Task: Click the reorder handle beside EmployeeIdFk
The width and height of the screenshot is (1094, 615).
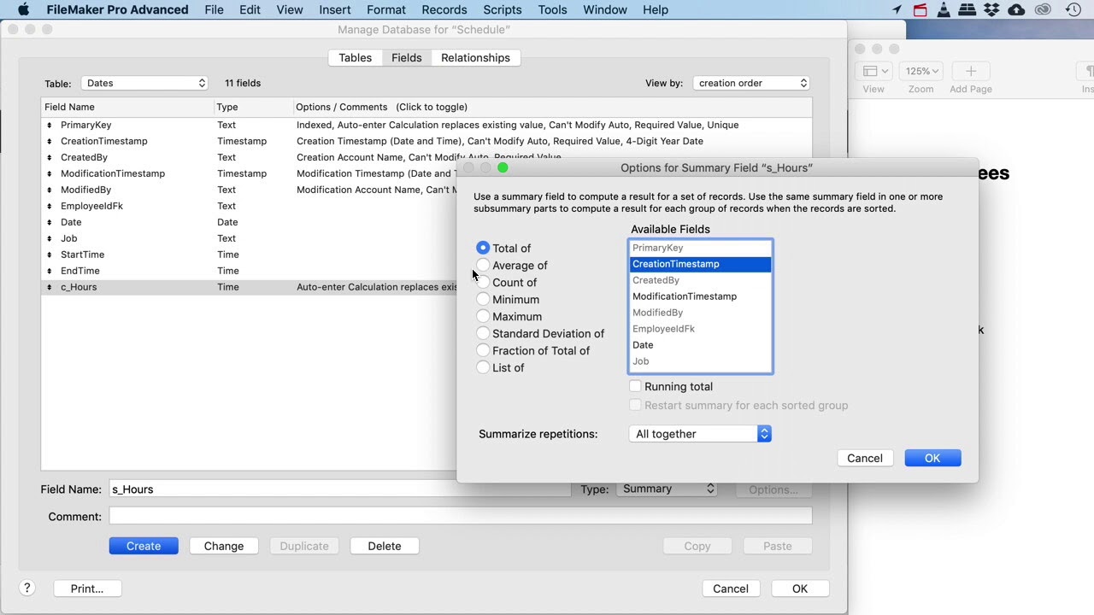Action: pos(50,206)
